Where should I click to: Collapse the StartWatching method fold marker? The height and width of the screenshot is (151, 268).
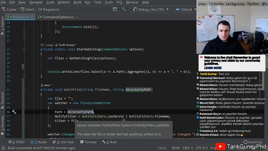[x=24, y=49]
